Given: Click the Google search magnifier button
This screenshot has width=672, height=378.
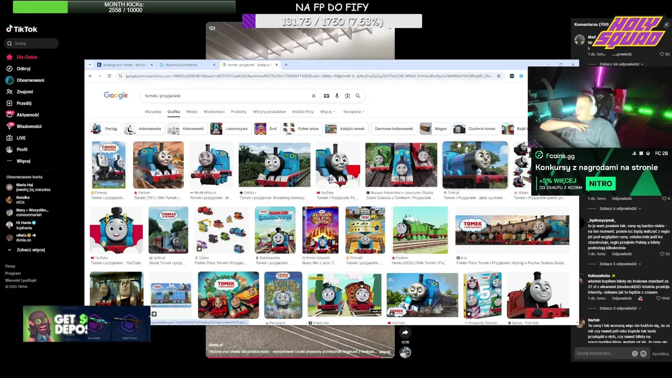Looking at the screenshot, I should [358, 96].
